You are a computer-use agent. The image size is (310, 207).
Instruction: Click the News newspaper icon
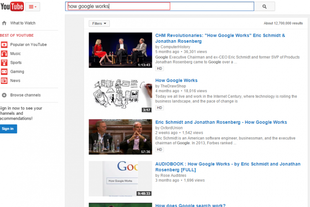pyautogui.click(x=4, y=81)
